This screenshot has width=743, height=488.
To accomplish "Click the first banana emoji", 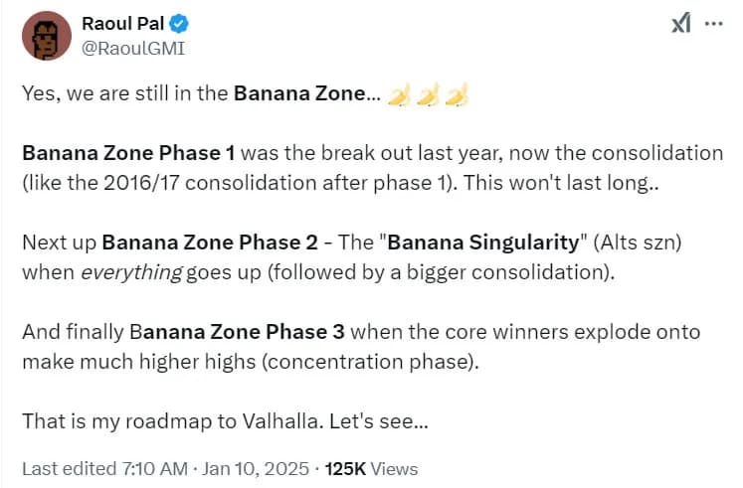I will click(399, 95).
